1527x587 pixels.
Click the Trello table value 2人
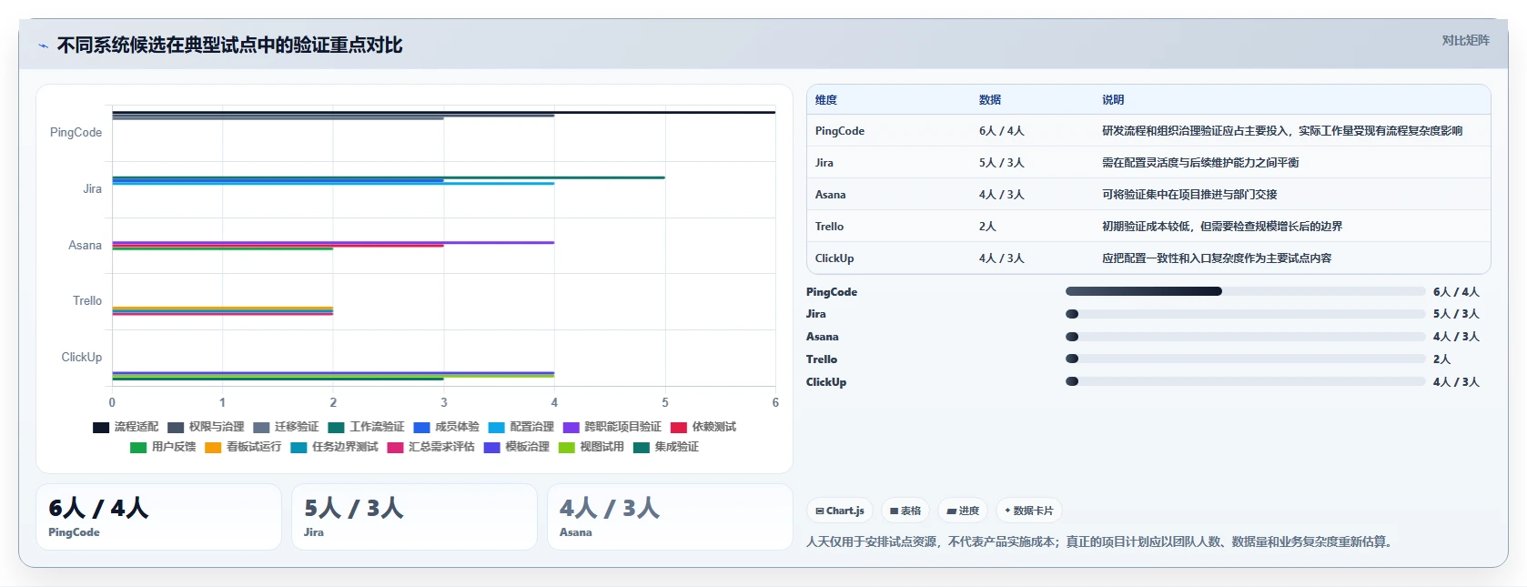(987, 227)
